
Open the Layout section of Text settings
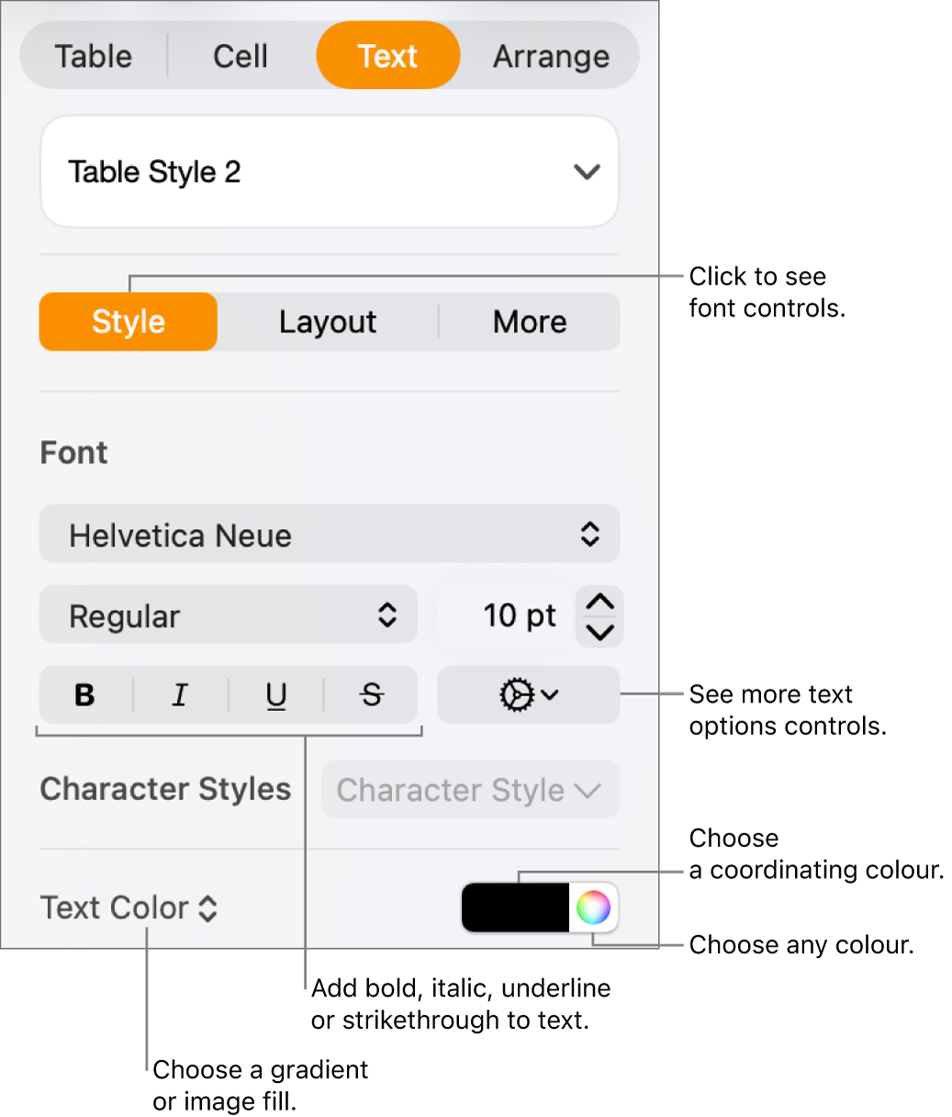327,322
